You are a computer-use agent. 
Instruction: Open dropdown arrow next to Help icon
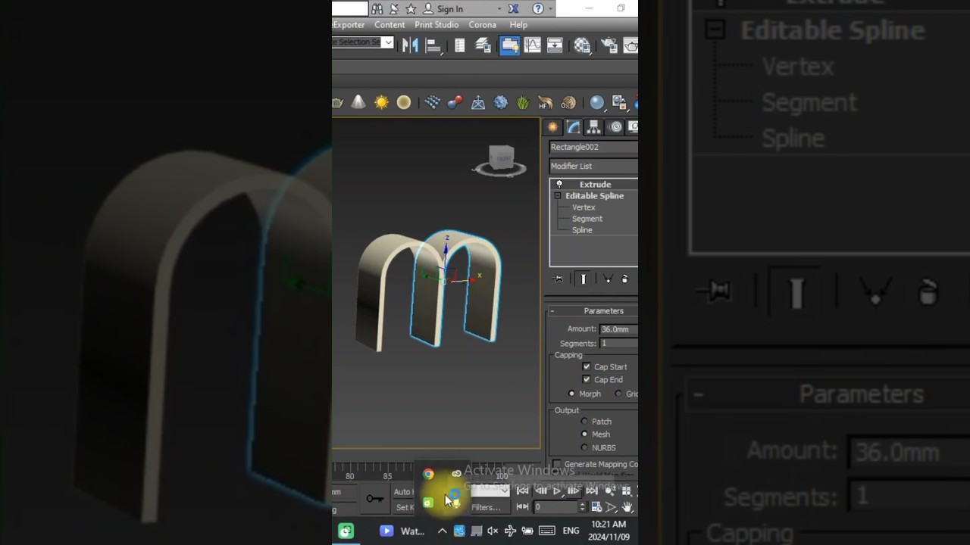pos(551,9)
